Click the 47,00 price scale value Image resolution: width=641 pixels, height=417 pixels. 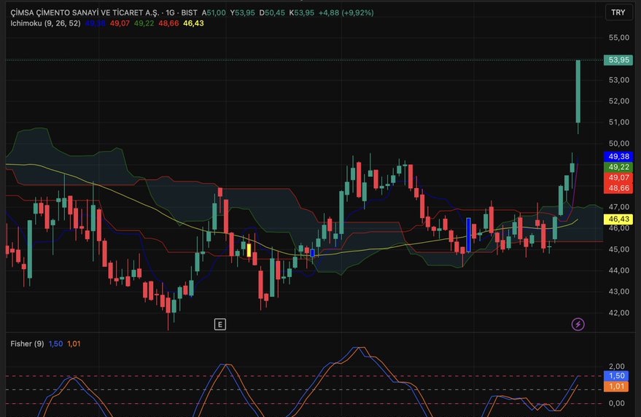click(619, 207)
